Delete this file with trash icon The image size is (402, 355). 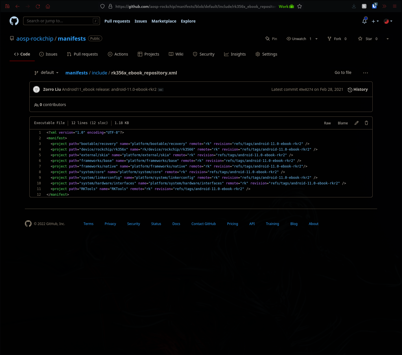coord(366,123)
